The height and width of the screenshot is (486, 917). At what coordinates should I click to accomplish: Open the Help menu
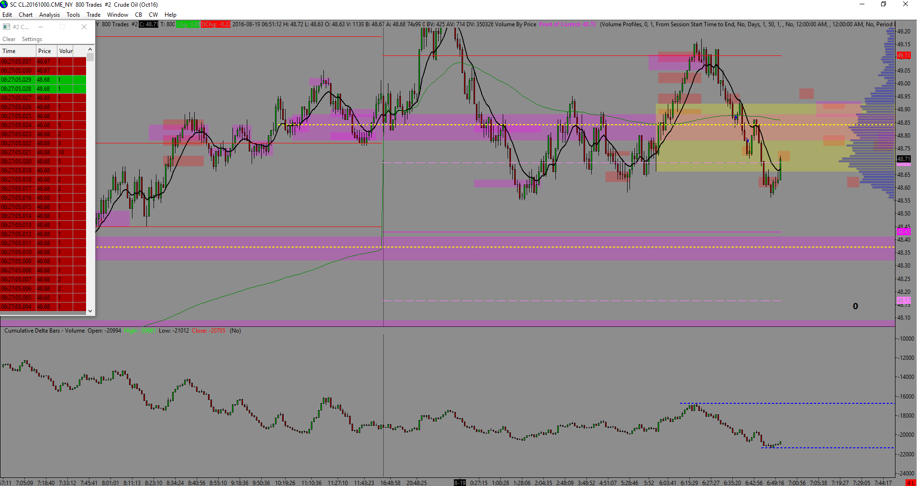171,15
